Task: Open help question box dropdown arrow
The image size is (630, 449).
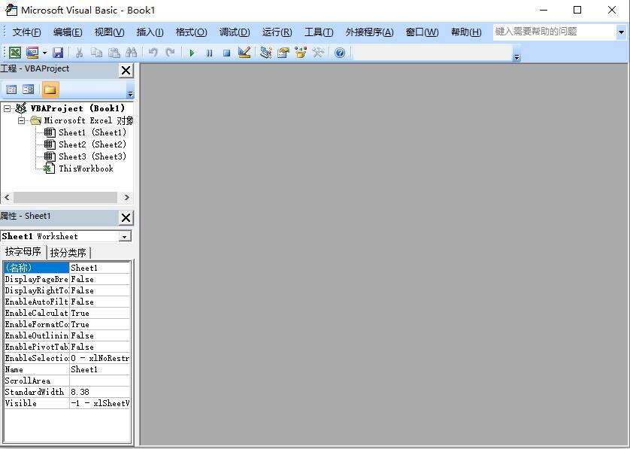Action: point(621,32)
